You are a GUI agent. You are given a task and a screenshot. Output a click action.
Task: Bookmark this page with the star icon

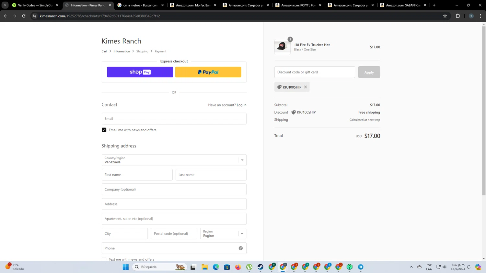(445, 16)
